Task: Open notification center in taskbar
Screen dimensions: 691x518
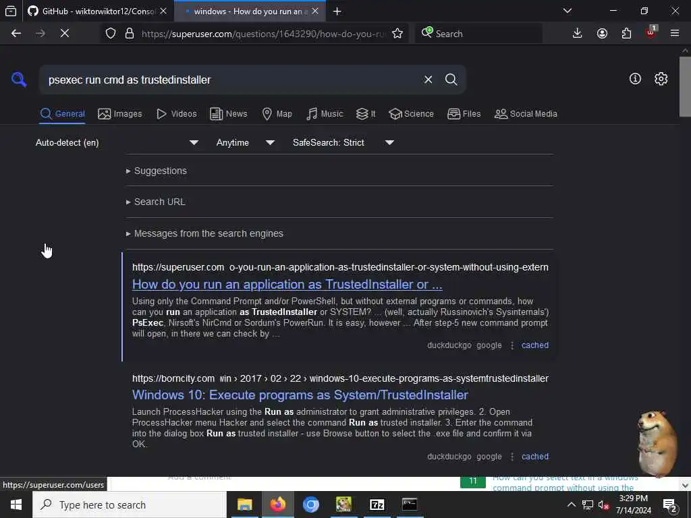Action: click(x=670, y=505)
